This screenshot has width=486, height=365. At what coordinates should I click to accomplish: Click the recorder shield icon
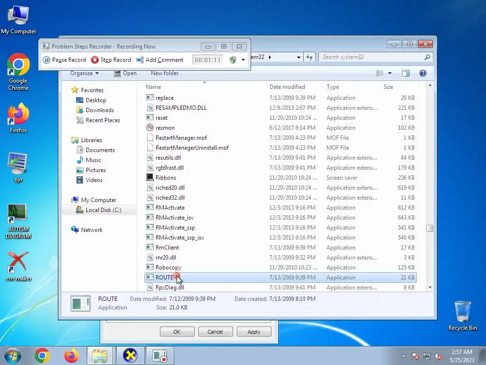pyautogui.click(x=233, y=60)
